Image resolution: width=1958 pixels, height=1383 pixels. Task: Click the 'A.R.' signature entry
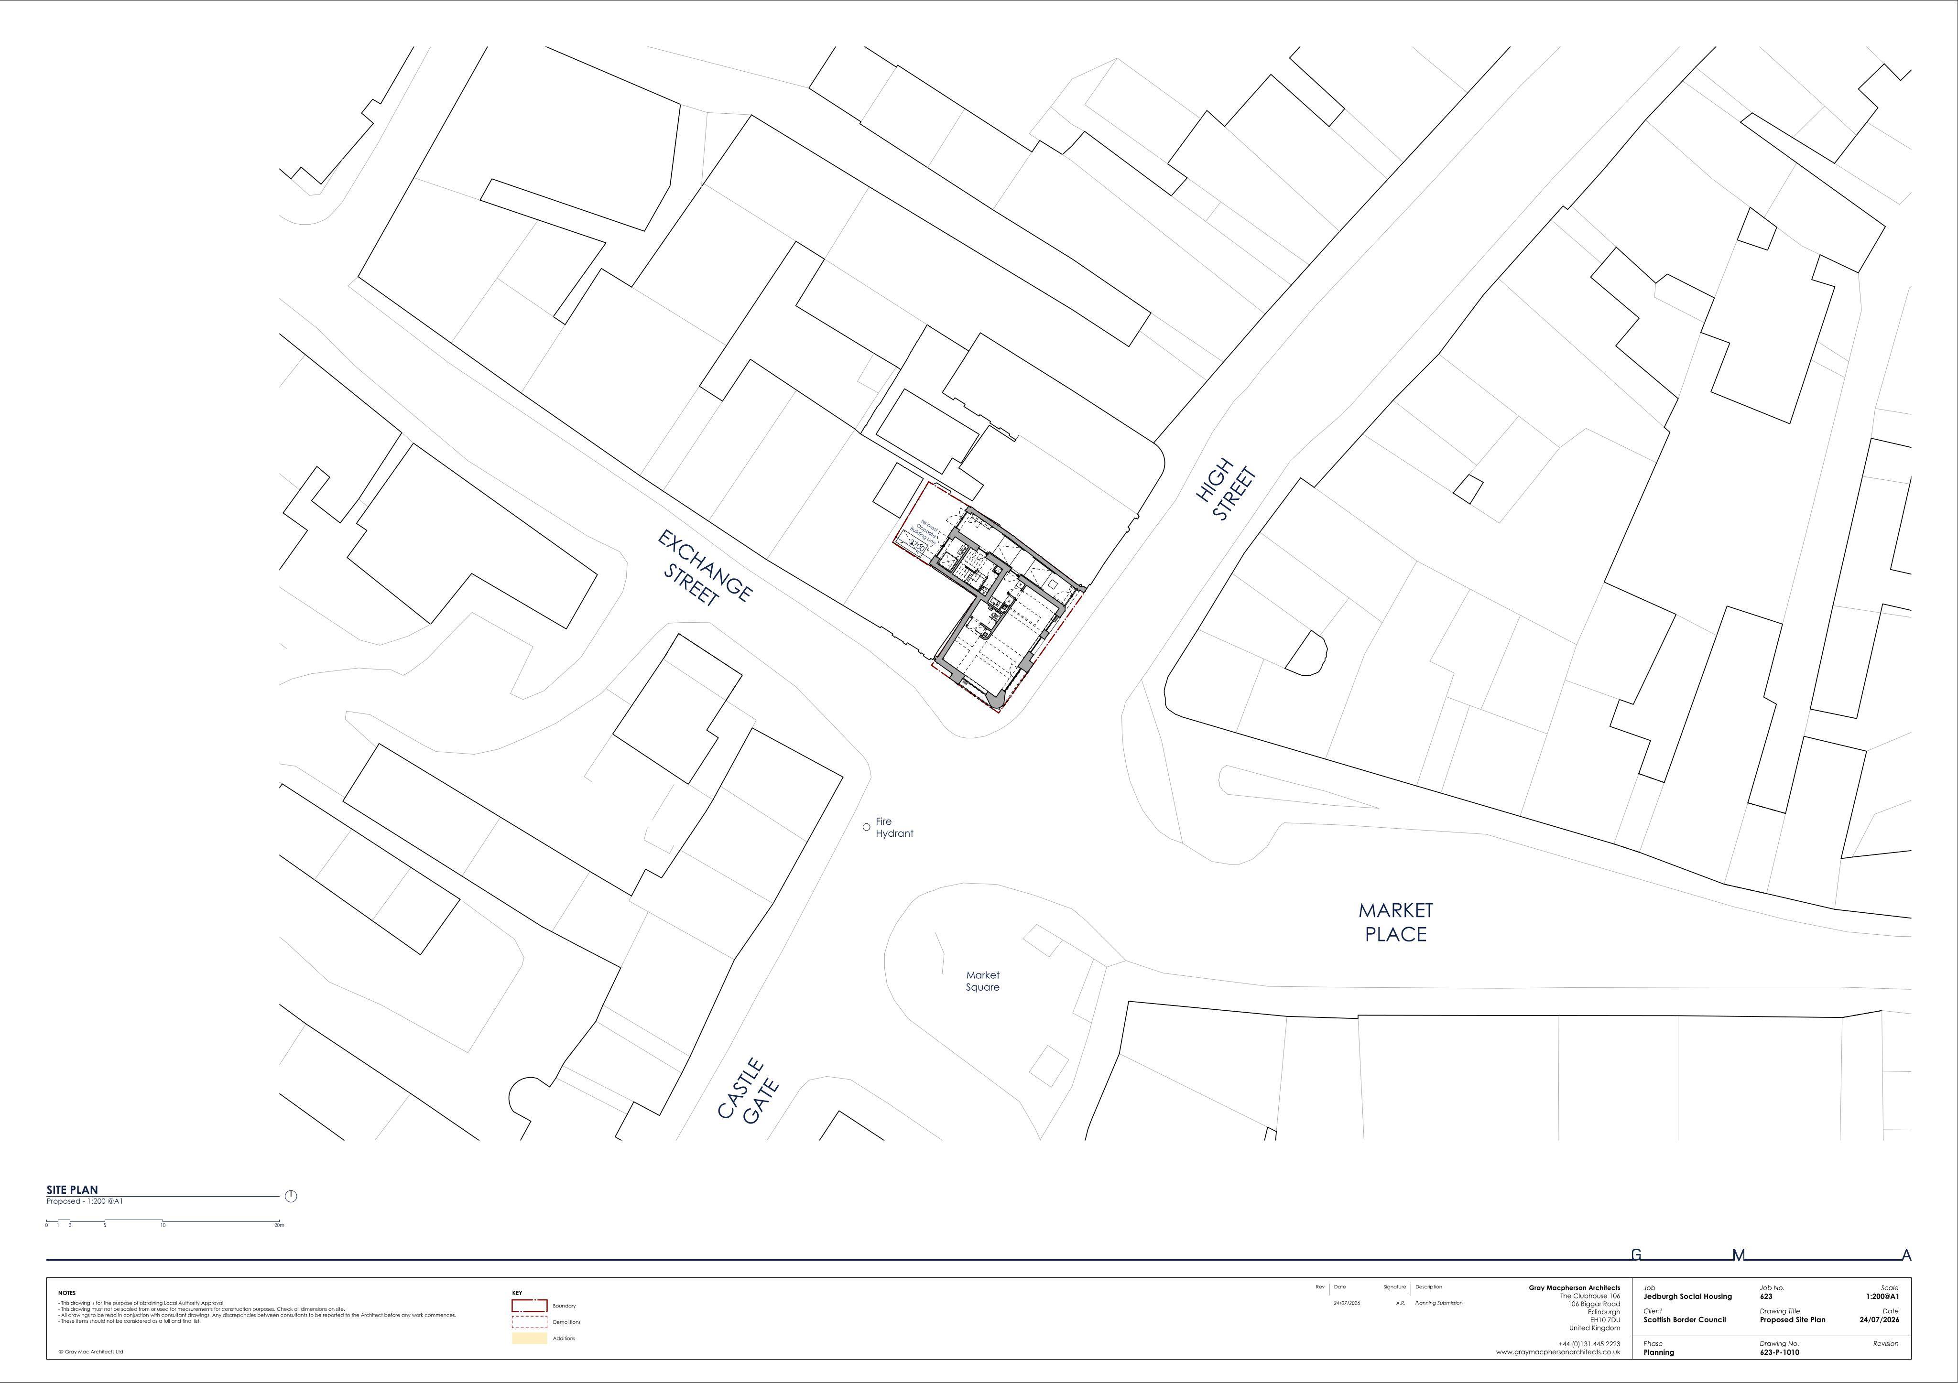click(1400, 1303)
